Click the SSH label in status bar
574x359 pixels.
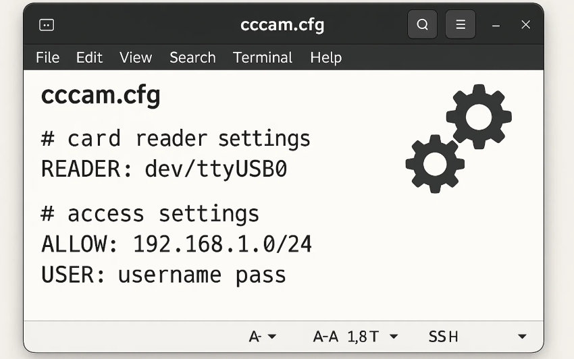point(443,336)
